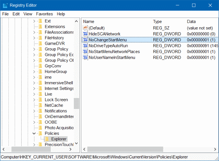Screen dimensions: 219x161
Task: Expand the HomeGroup key
Action: coord(34,71)
